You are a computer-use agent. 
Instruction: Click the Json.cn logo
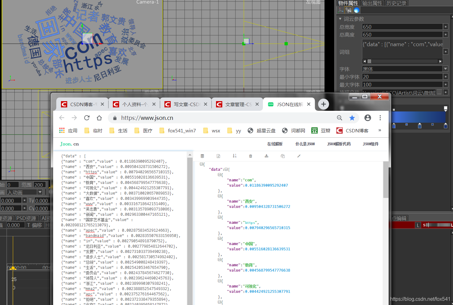click(x=69, y=144)
